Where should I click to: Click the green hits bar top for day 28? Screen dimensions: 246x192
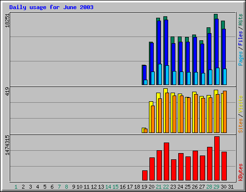pos(209,30)
